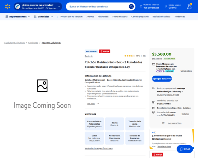Screen dimensions: 198x158
Task: Open the shopping cart showing $0.00
Action: [x=189, y=7]
